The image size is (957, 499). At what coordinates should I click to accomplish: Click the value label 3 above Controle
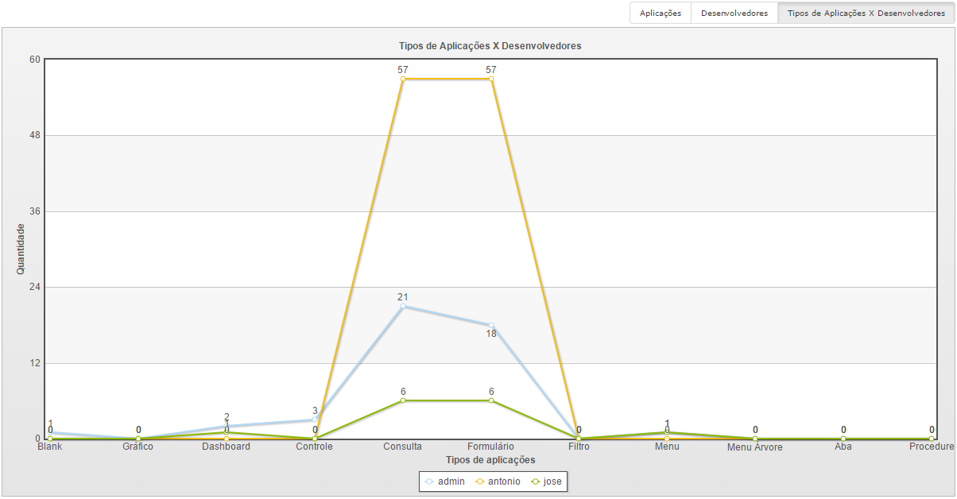pyautogui.click(x=315, y=411)
